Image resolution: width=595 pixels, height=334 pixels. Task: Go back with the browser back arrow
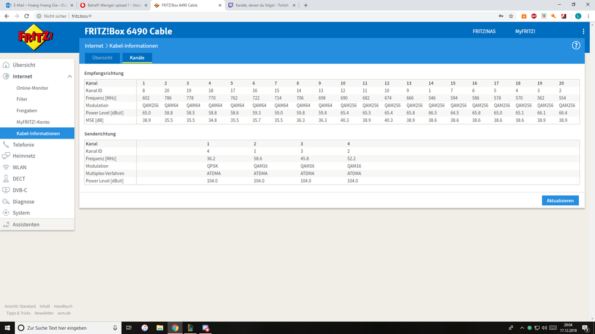click(x=7, y=16)
